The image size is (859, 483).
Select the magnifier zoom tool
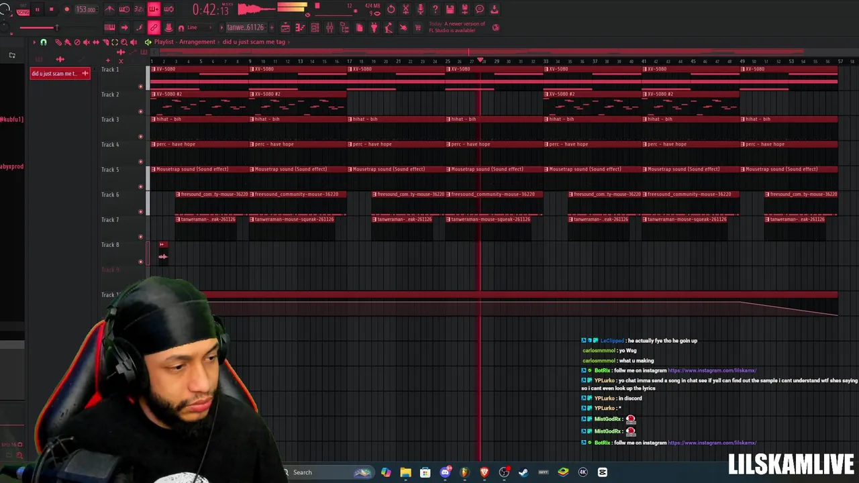click(x=124, y=42)
